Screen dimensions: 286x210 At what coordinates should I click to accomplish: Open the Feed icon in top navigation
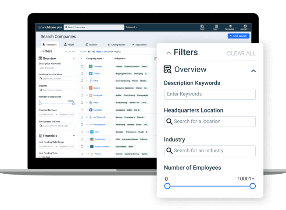pos(202,27)
